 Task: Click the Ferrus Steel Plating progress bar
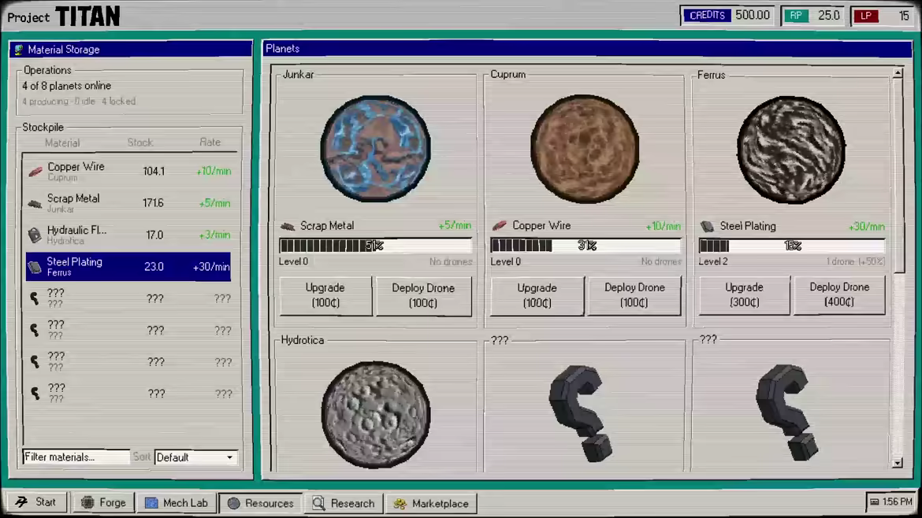click(791, 246)
